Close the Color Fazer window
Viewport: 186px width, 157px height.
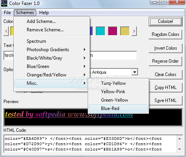point(177,2)
